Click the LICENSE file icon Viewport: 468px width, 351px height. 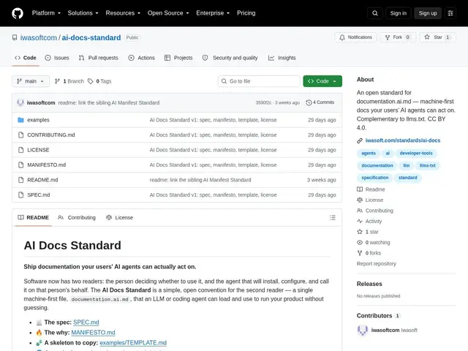click(x=20, y=150)
